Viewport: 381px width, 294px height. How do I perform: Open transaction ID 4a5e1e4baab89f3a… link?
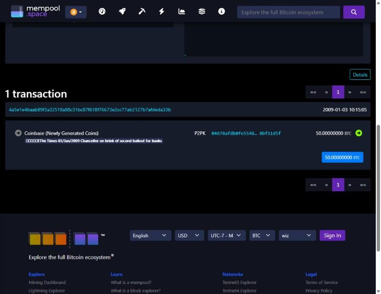pos(90,110)
